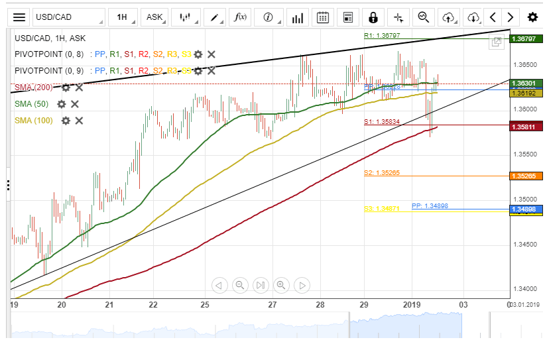Select the pencil drawing tool
The height and width of the screenshot is (350, 545).
pyautogui.click(x=215, y=17)
